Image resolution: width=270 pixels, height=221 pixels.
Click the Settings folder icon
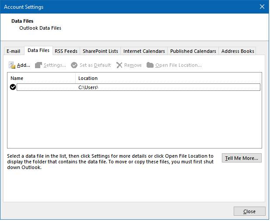pyautogui.click(x=39, y=66)
